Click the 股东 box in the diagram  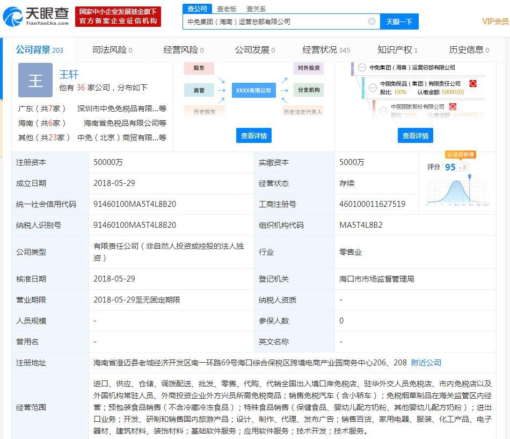tap(199, 68)
